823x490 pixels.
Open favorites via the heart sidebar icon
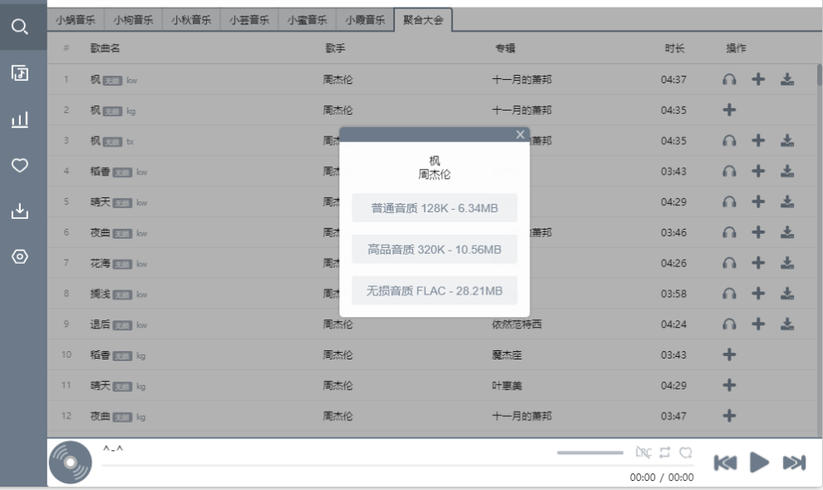point(20,166)
